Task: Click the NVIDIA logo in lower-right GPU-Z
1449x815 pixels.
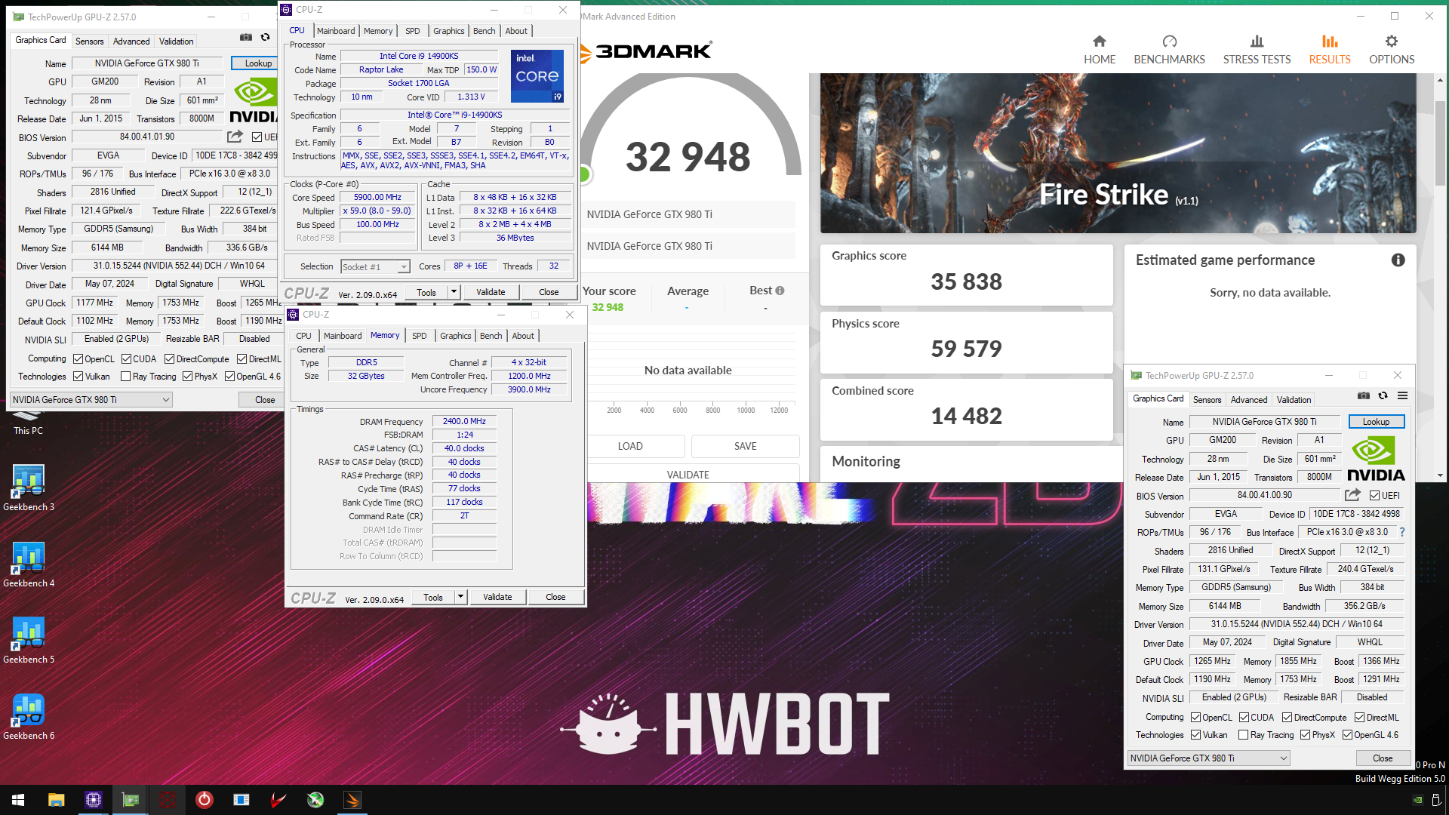Action: [x=1375, y=460]
